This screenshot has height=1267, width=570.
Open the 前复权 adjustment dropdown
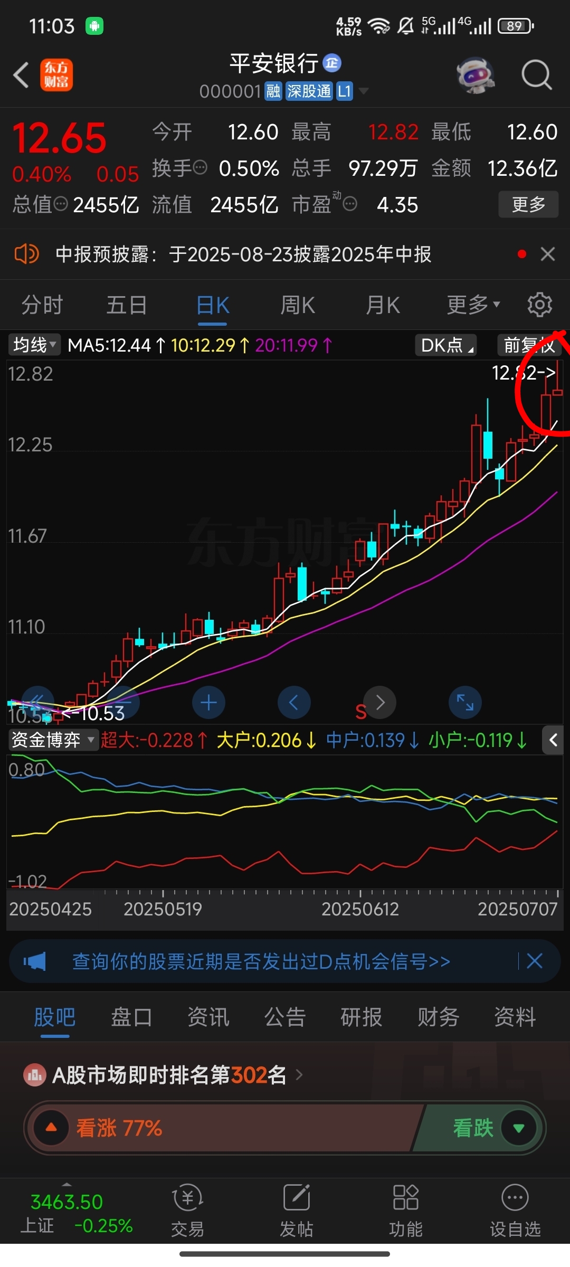tap(529, 345)
